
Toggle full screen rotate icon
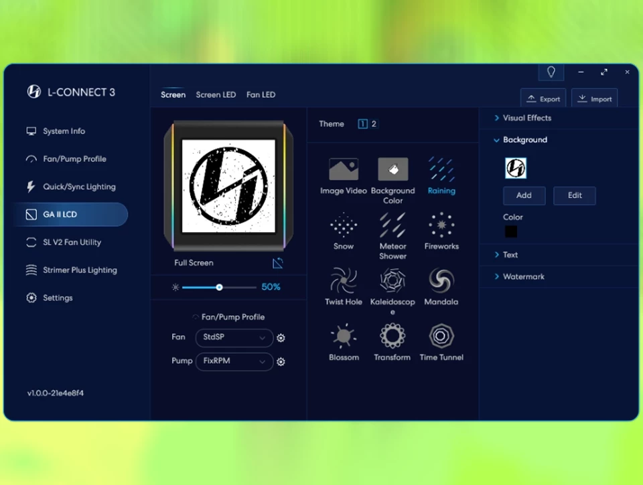point(278,263)
